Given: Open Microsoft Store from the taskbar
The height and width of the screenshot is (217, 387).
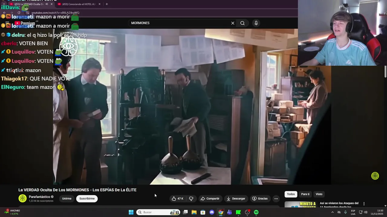Looking at the screenshot, I should point(203,212).
